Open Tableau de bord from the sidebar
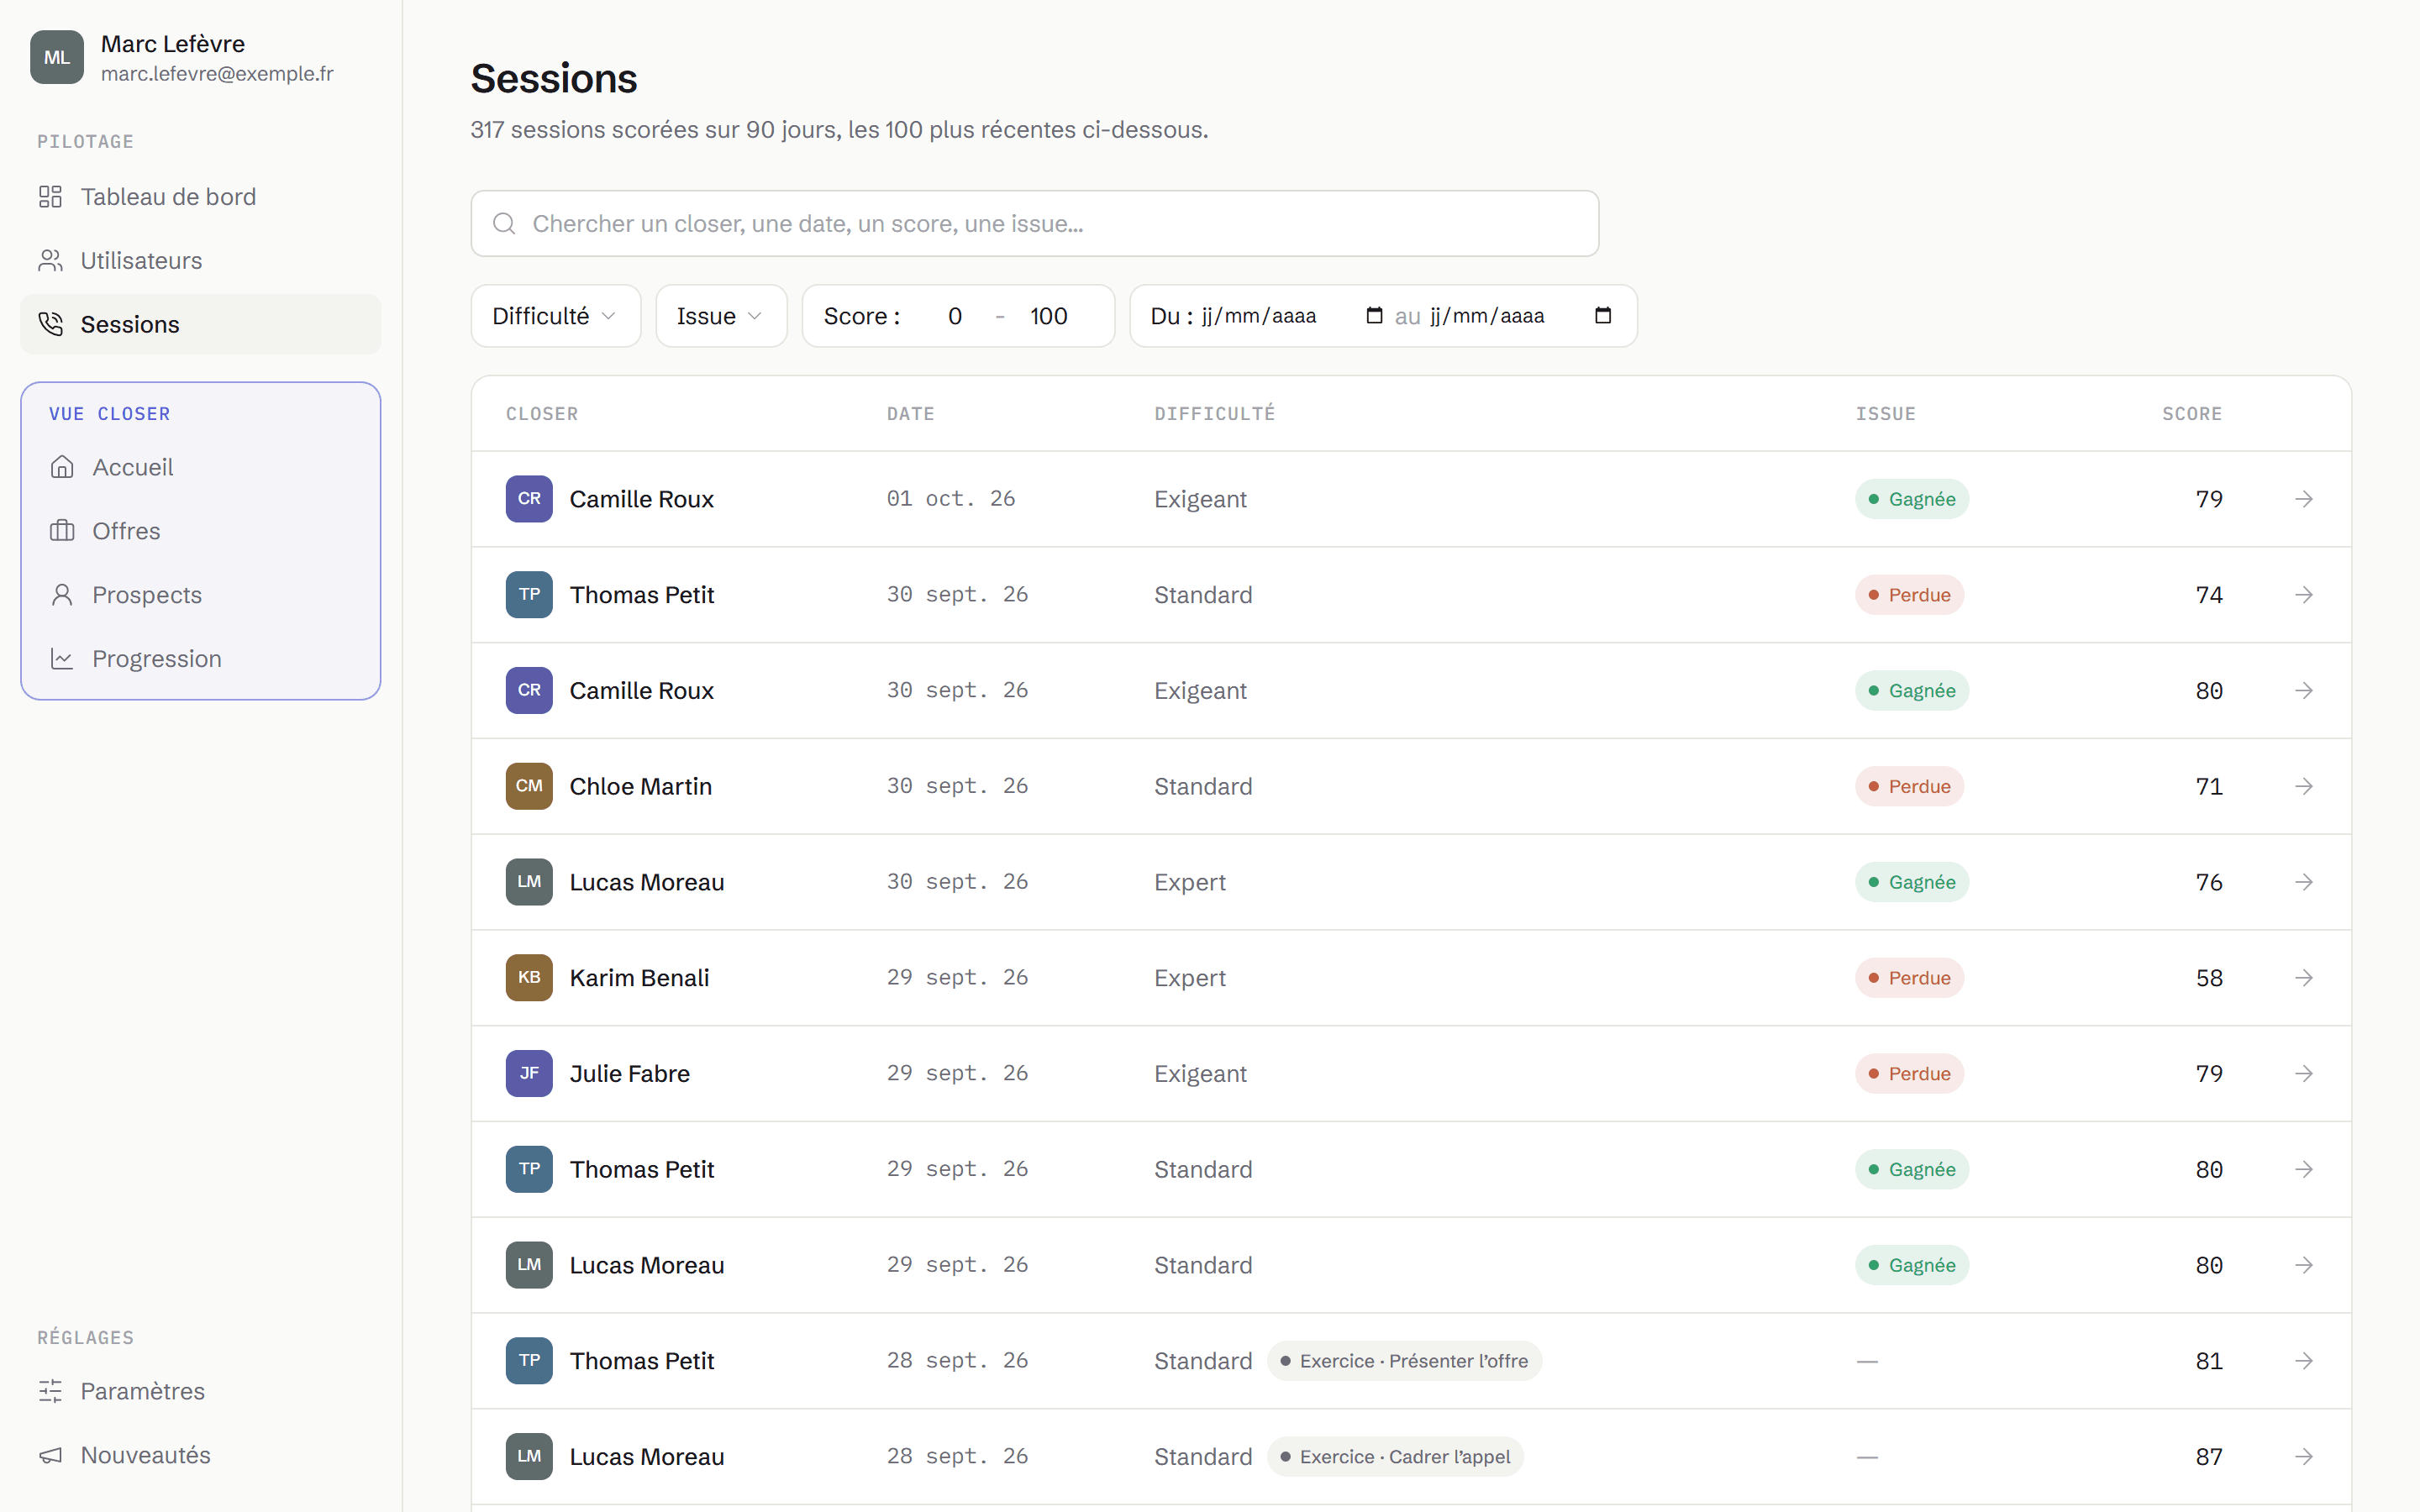2420x1512 pixels. click(x=200, y=197)
